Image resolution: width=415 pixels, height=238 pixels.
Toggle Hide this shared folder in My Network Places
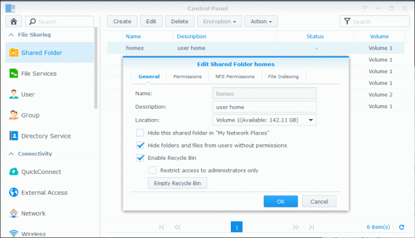click(x=140, y=133)
